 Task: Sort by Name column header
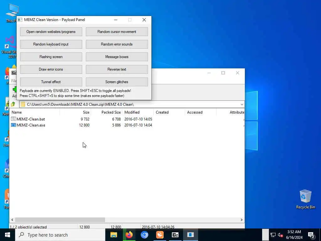point(35,112)
